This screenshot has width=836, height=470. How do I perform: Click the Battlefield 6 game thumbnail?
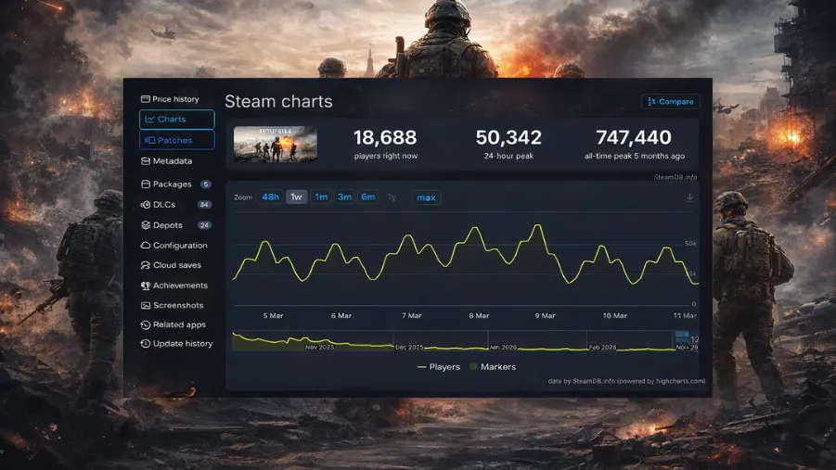pyautogui.click(x=275, y=144)
